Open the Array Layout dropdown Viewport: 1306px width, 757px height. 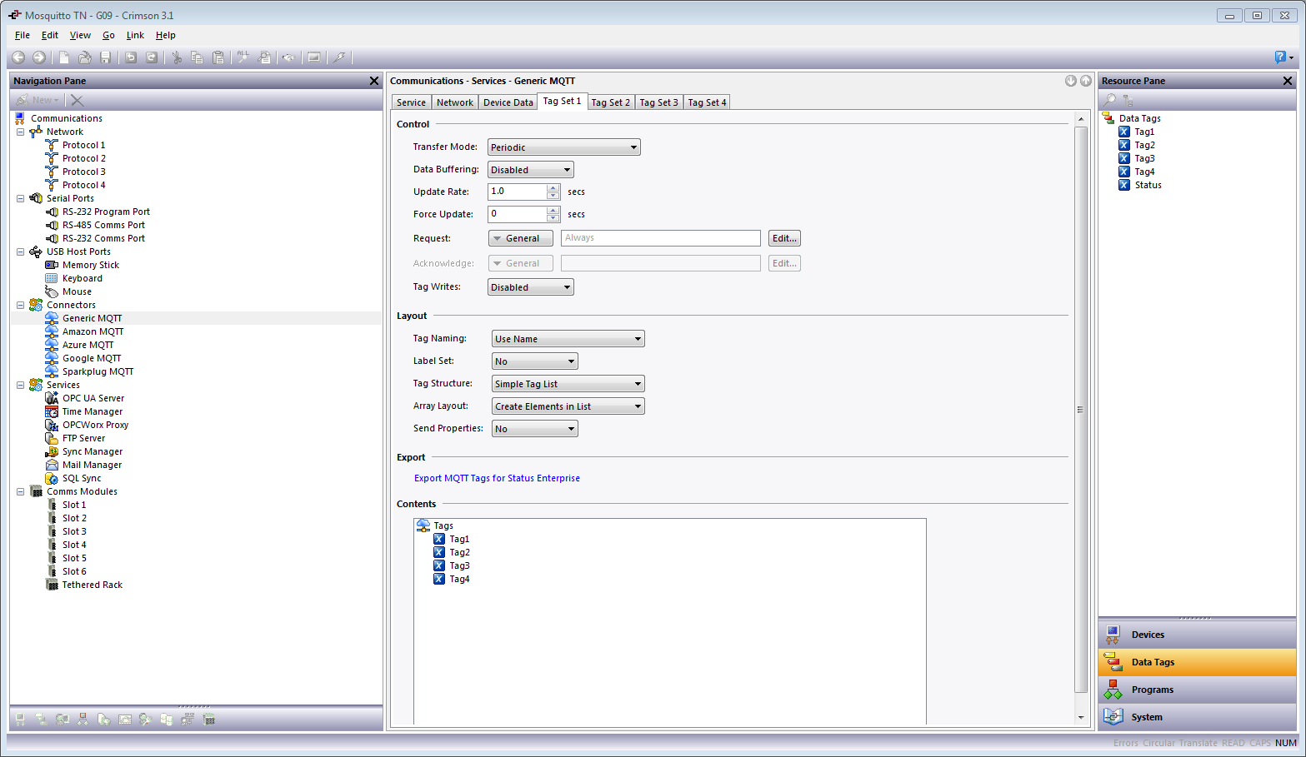pyautogui.click(x=568, y=406)
